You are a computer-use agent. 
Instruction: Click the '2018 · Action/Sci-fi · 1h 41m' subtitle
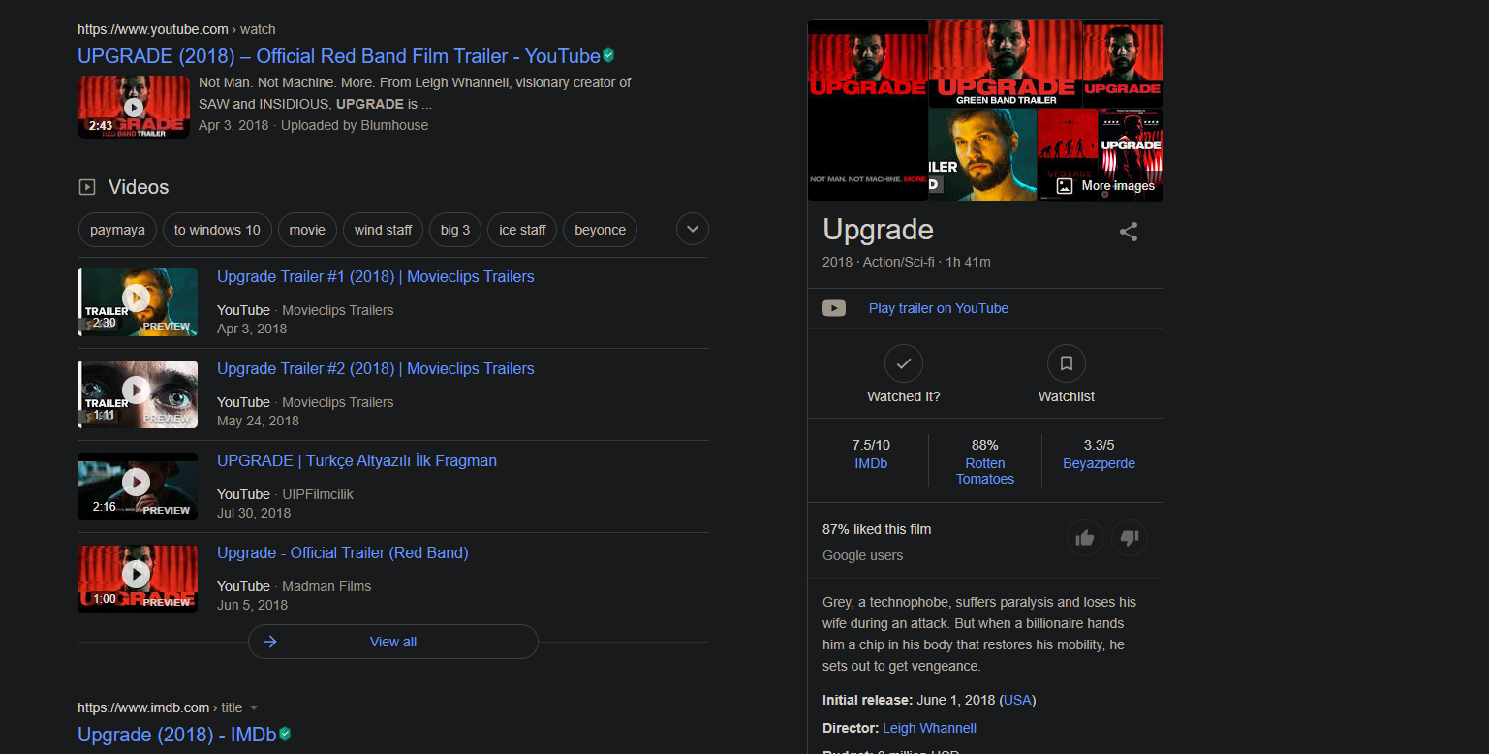pyautogui.click(x=907, y=262)
